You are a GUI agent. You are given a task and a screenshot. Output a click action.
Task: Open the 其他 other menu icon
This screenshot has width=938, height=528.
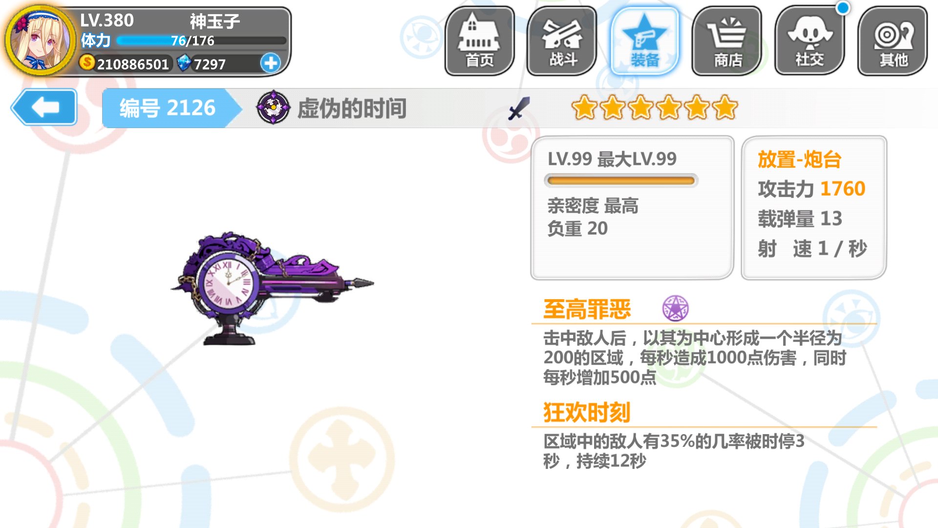click(x=893, y=41)
